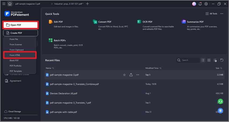Image resolution: width=229 pixels, height=122 pixels.
Task: Open the Summarize PDF AI icon
Action: click(184, 22)
